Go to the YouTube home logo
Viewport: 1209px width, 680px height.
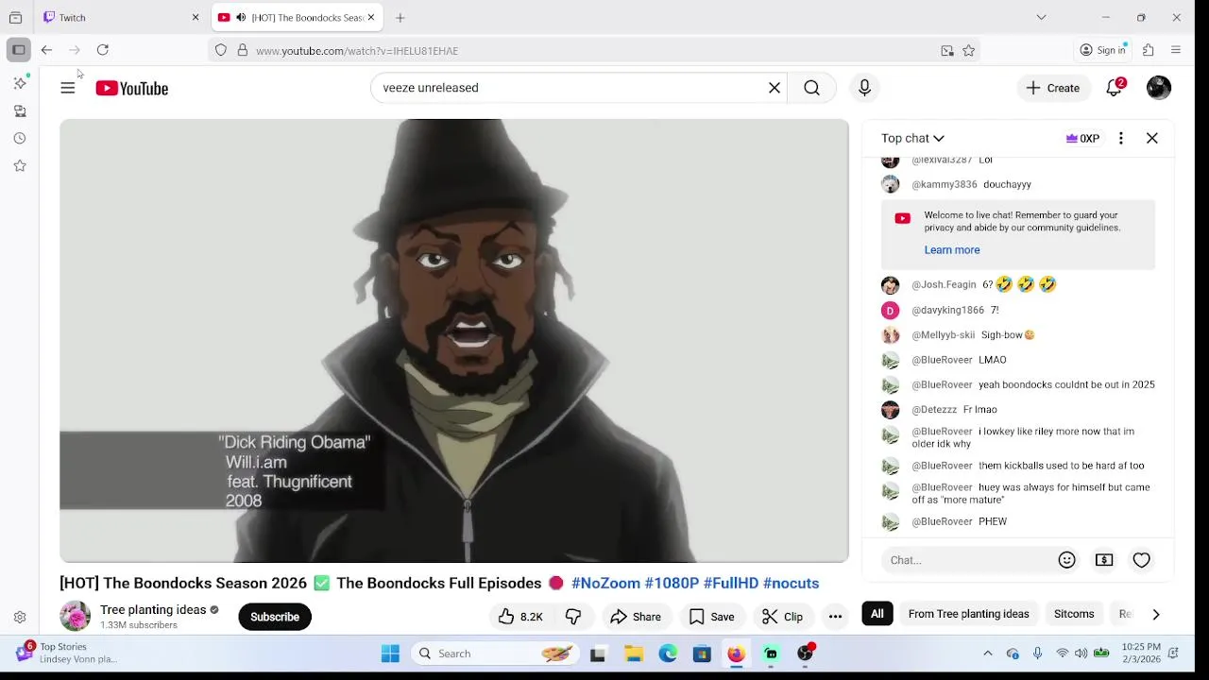click(131, 88)
